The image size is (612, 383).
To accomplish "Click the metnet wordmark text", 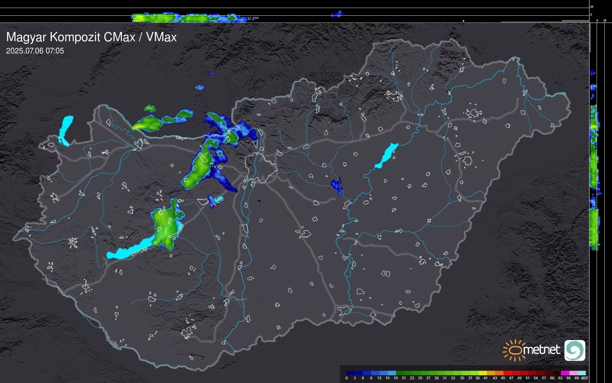I will (x=541, y=350).
